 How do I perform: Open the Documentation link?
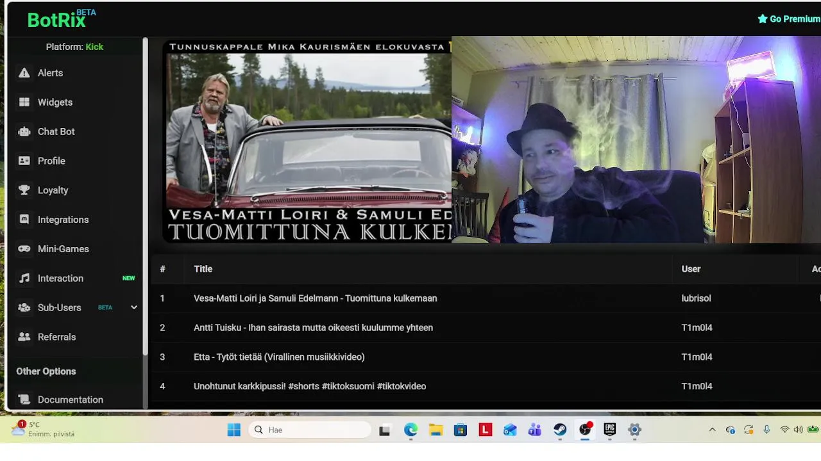(71, 400)
